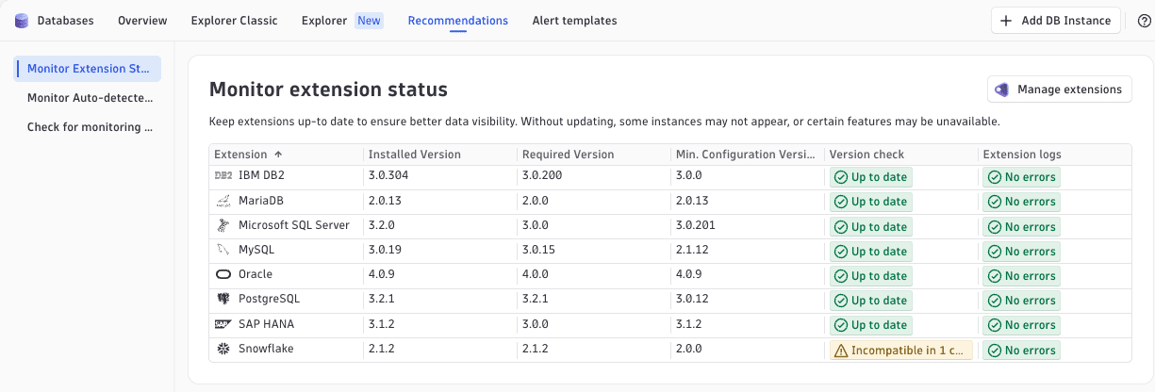Click Add DB Instance button
Viewport: 1155px width, 392px height.
[1057, 21]
